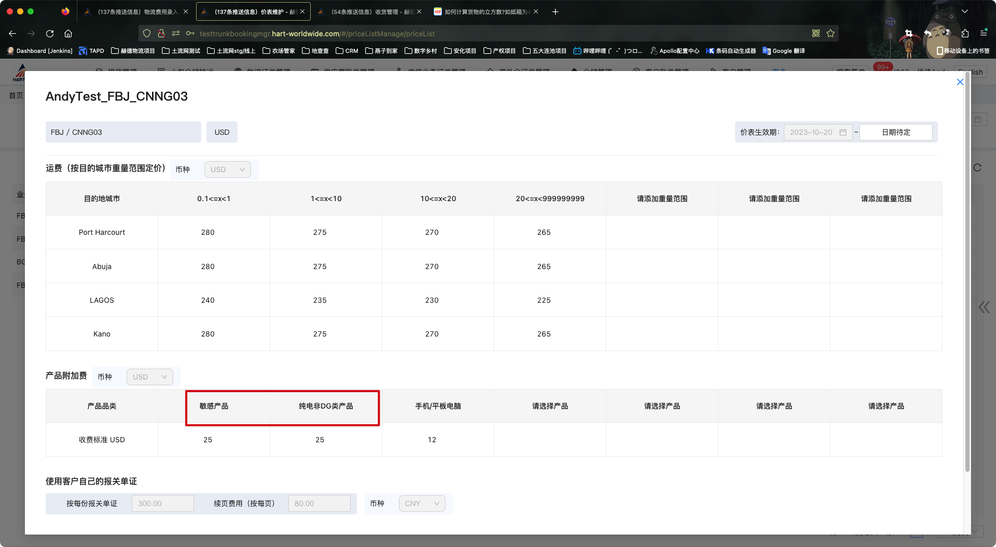Click the 日期待定 end date button
This screenshot has width=996, height=547.
(896, 132)
